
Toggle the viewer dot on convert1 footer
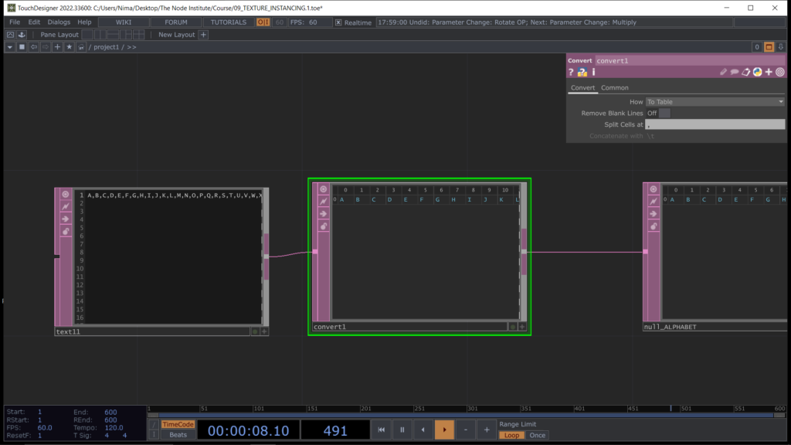[513, 327]
